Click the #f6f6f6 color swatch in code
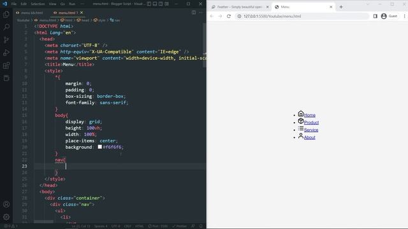Viewport: 408px width, 229px height. click(100, 147)
